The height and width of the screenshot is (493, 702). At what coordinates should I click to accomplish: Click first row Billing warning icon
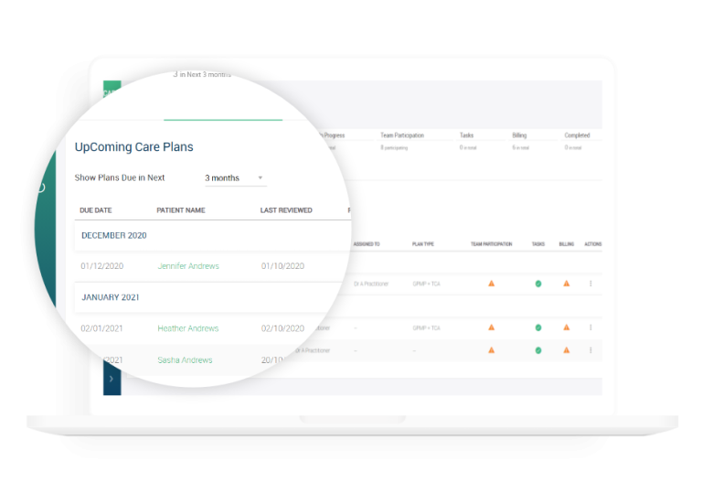(567, 284)
